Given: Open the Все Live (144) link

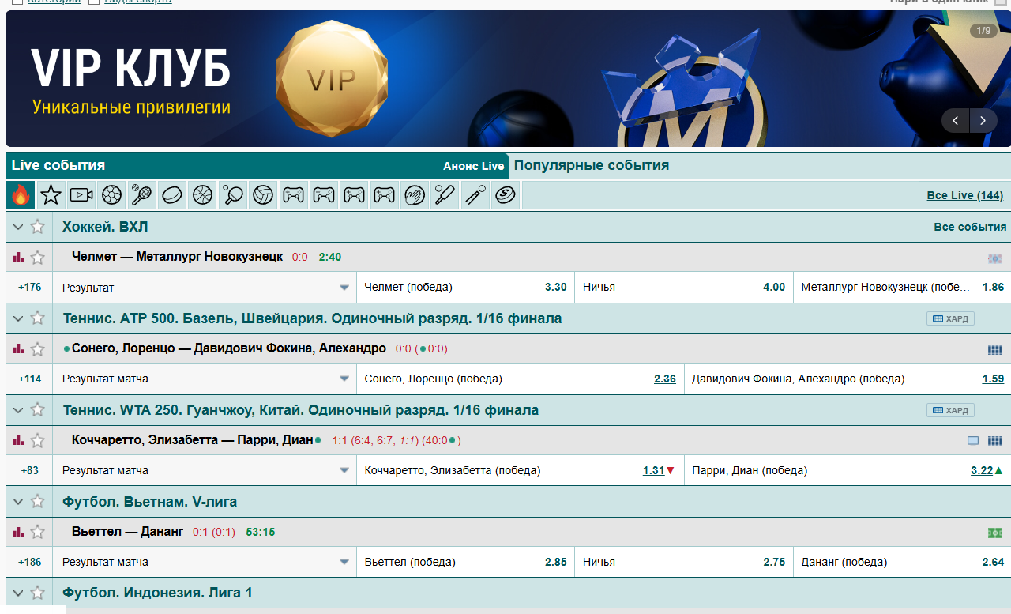Looking at the screenshot, I should tap(964, 195).
